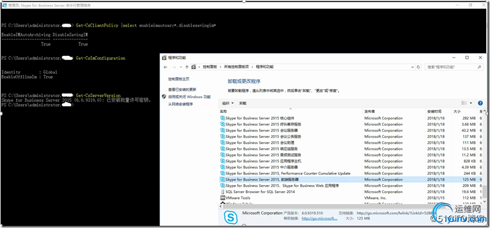The image size is (490, 228).
Task: Click the http://go.microsoft... help link
Action: pos(319,218)
